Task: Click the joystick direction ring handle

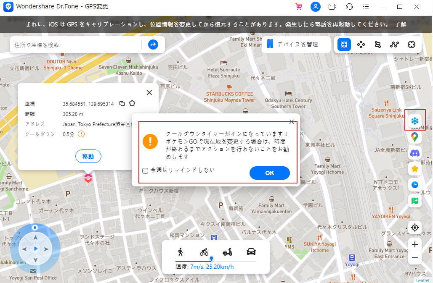Action: (35, 227)
